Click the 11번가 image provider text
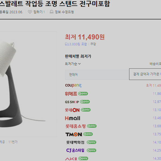Viewport: 161px width, 161px height. [x=13, y=142]
